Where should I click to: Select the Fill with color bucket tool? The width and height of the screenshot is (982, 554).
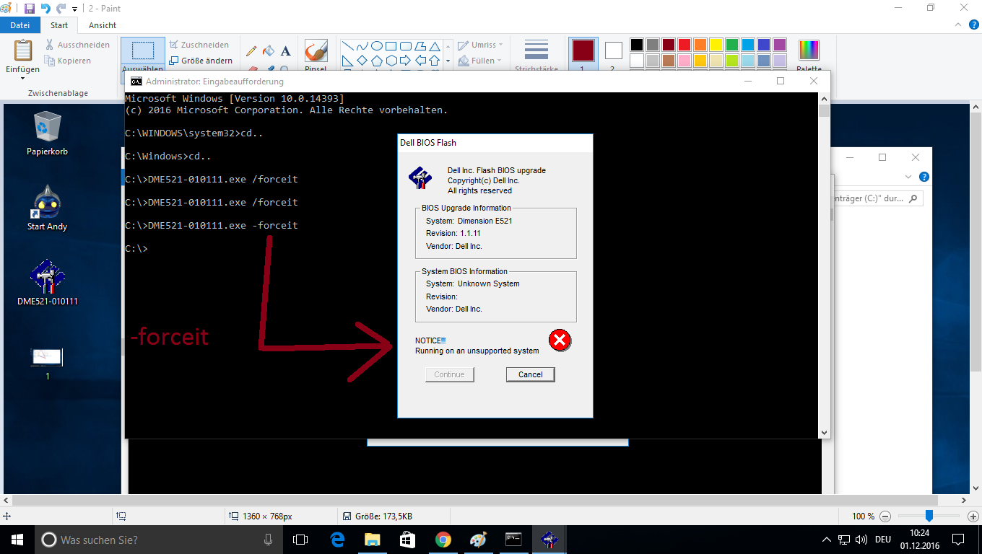269,50
